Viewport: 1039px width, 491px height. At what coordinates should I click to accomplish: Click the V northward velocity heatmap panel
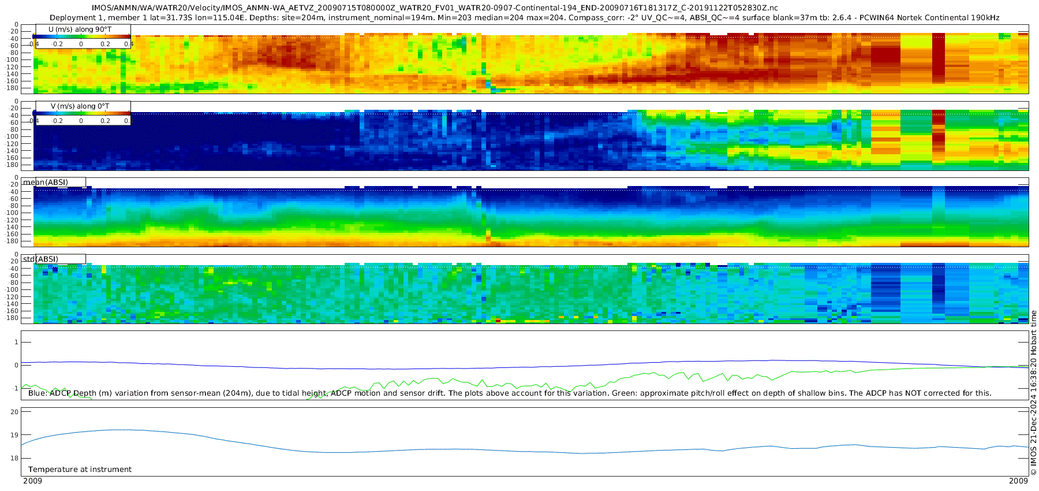click(x=525, y=136)
